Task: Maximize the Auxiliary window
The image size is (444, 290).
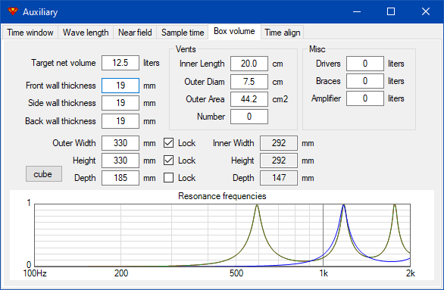Action: coord(391,11)
